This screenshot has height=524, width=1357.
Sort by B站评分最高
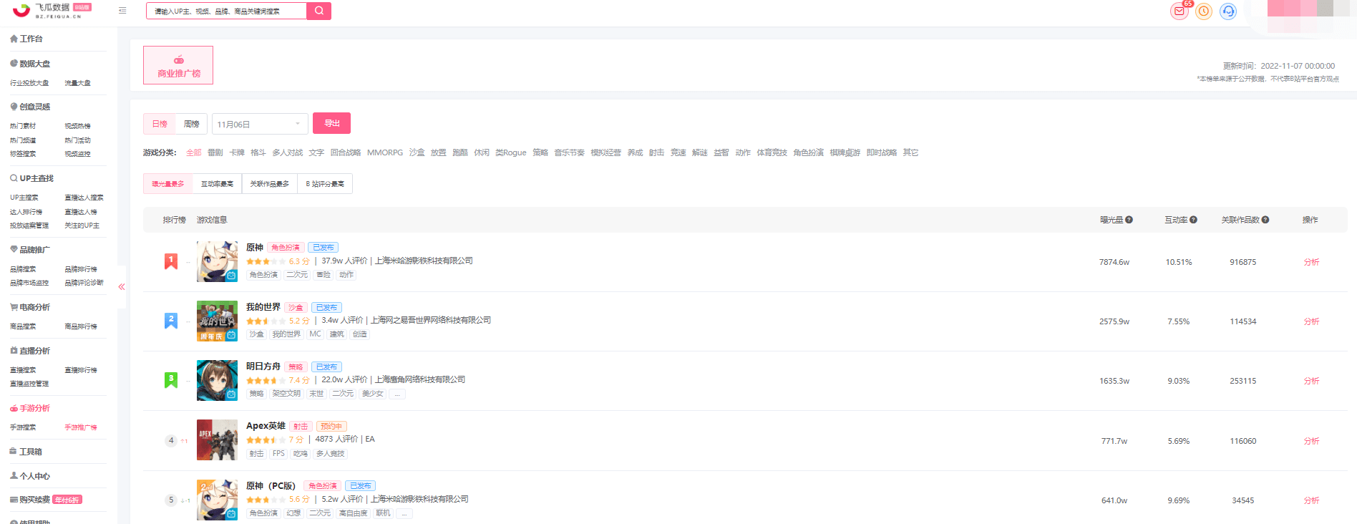[325, 184]
